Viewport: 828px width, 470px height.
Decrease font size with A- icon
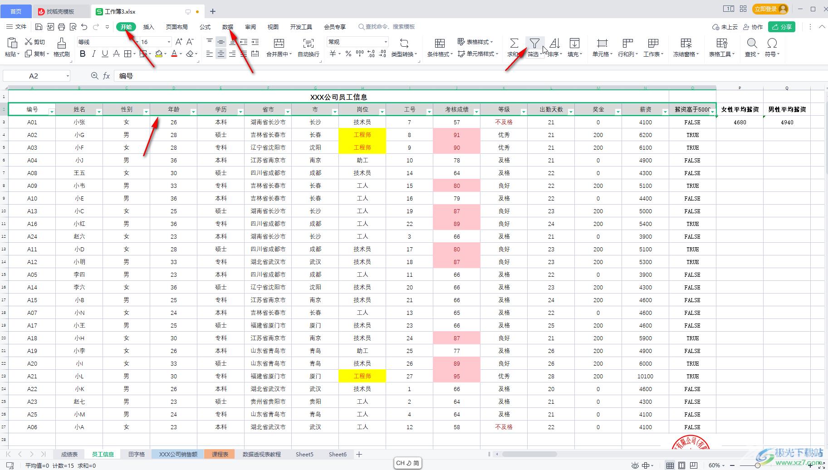coord(190,42)
